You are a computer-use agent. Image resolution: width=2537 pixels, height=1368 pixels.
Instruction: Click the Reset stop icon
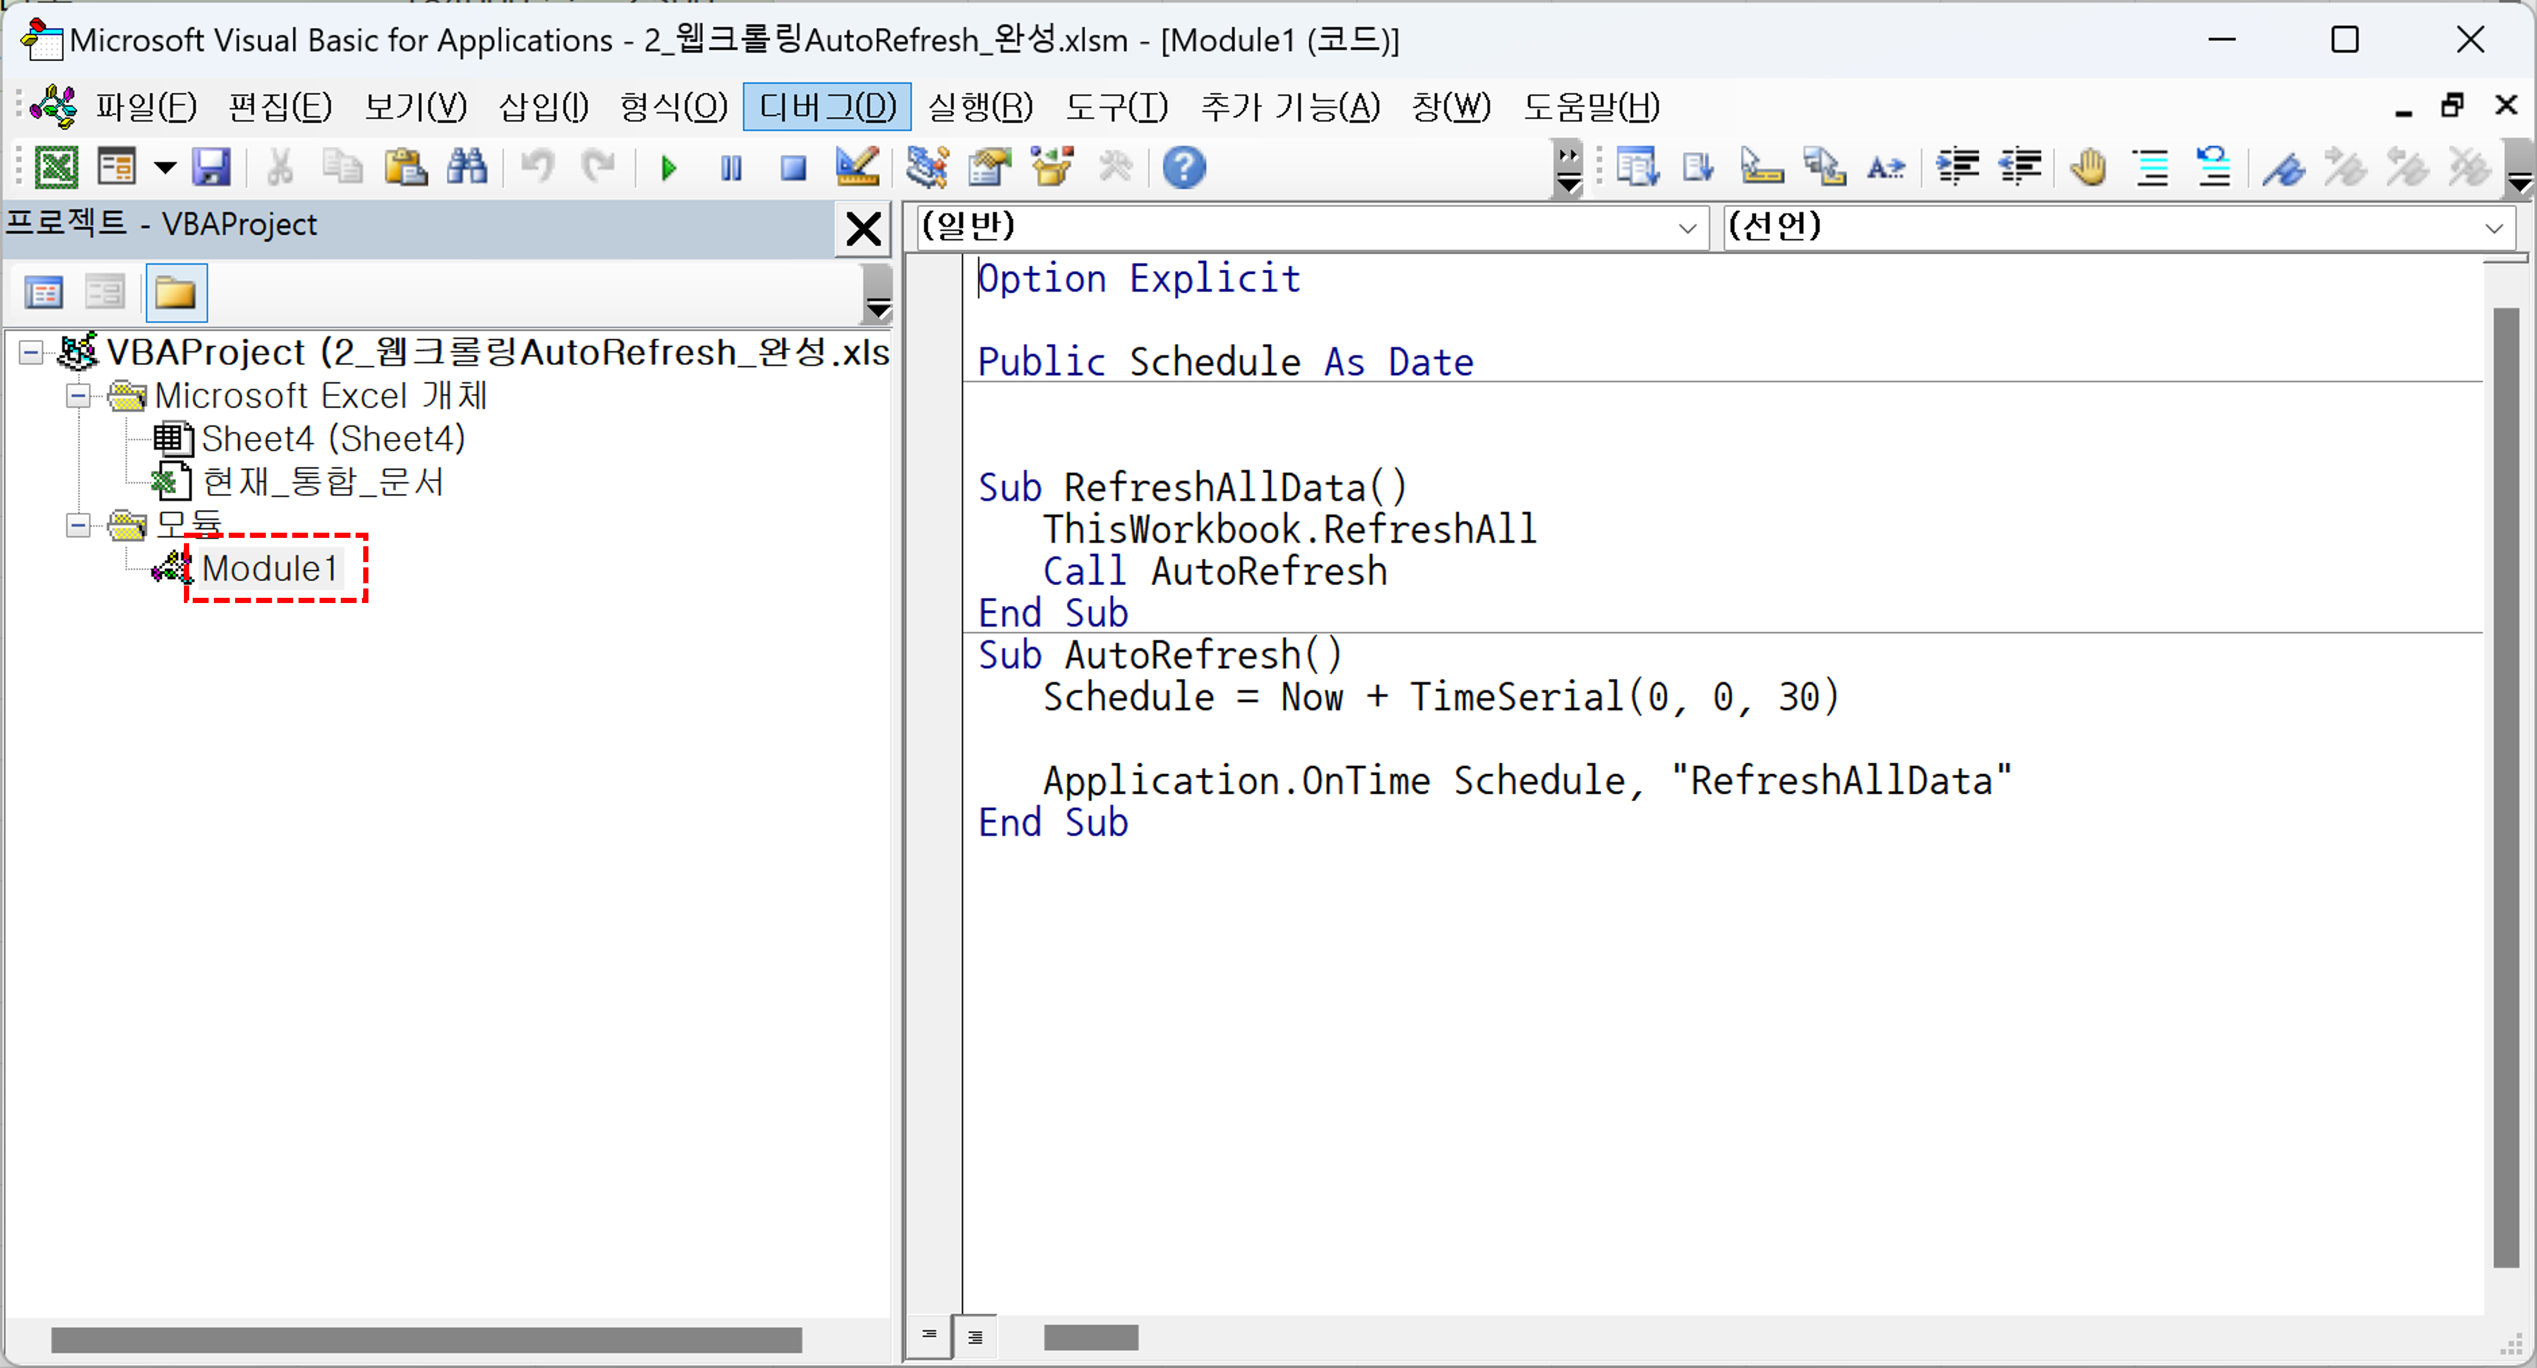(793, 168)
